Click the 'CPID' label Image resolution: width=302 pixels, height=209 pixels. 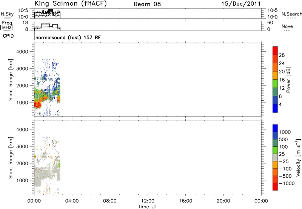pyautogui.click(x=8, y=36)
